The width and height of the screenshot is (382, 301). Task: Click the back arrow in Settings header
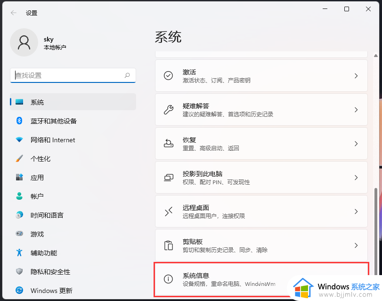(x=14, y=13)
